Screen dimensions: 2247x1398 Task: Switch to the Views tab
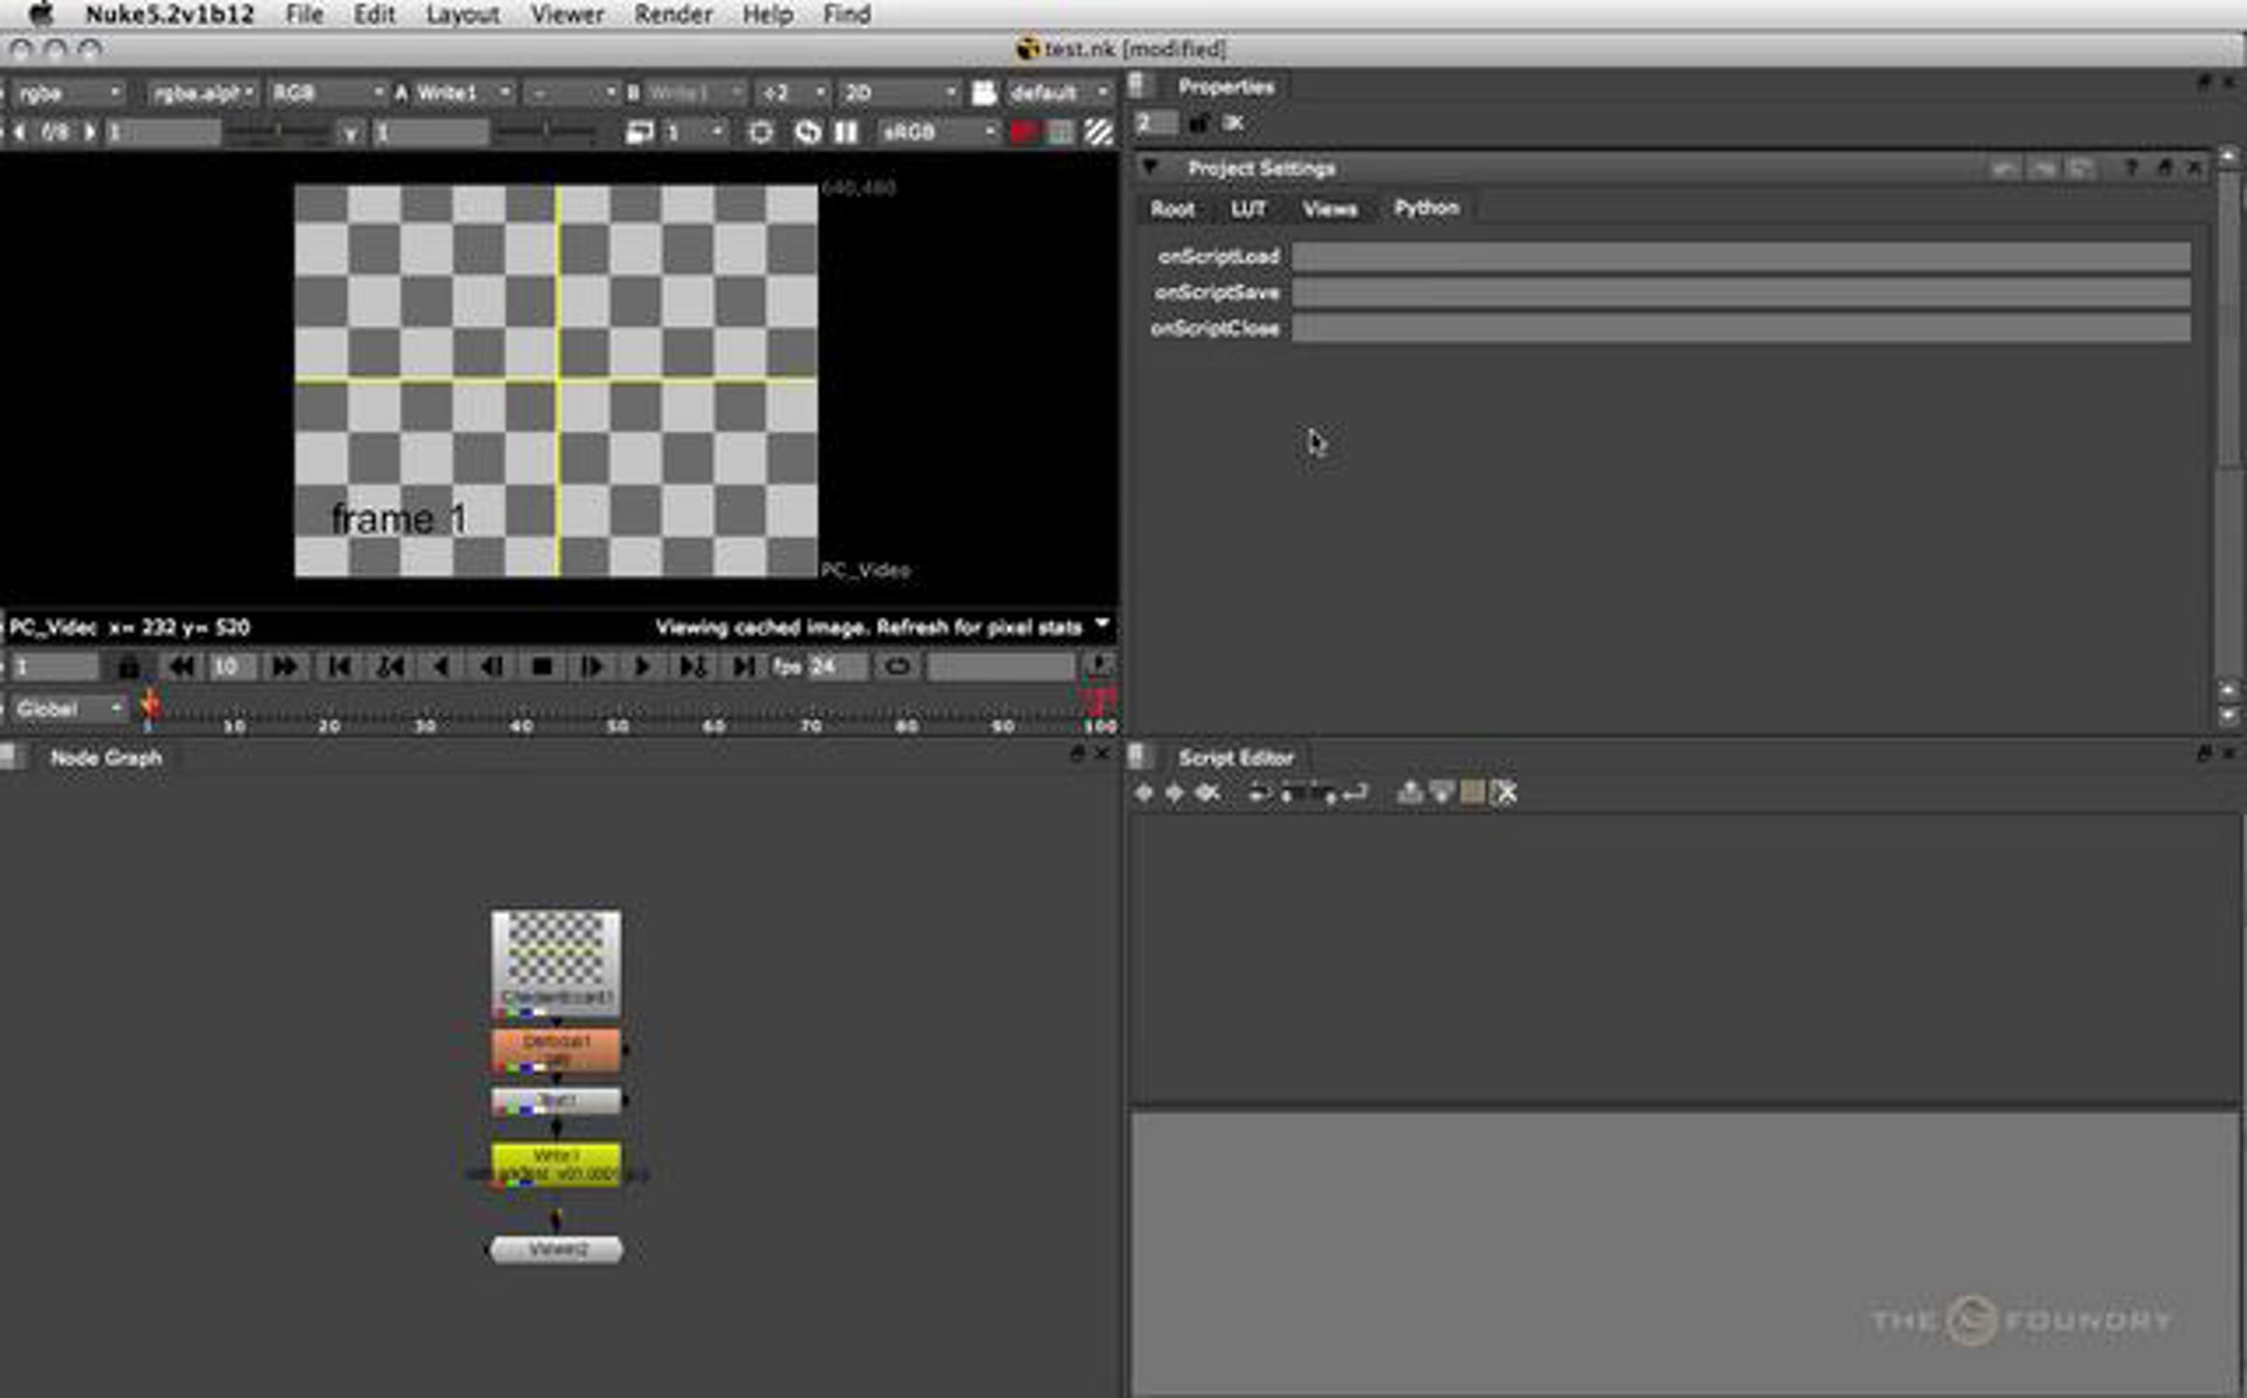tap(1329, 209)
